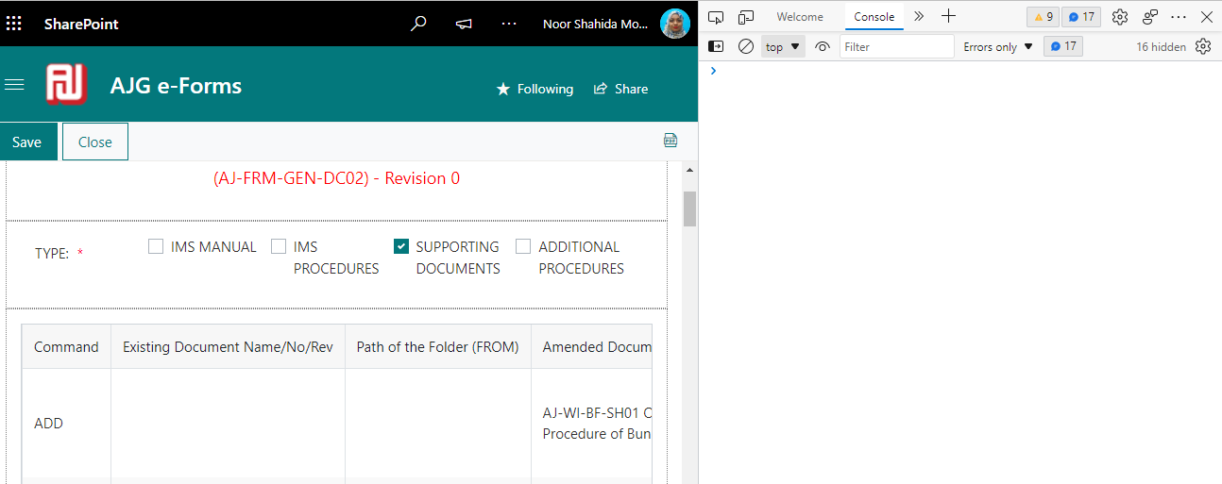Click the Save button
Screen dimensions: 1222x484
27,142
